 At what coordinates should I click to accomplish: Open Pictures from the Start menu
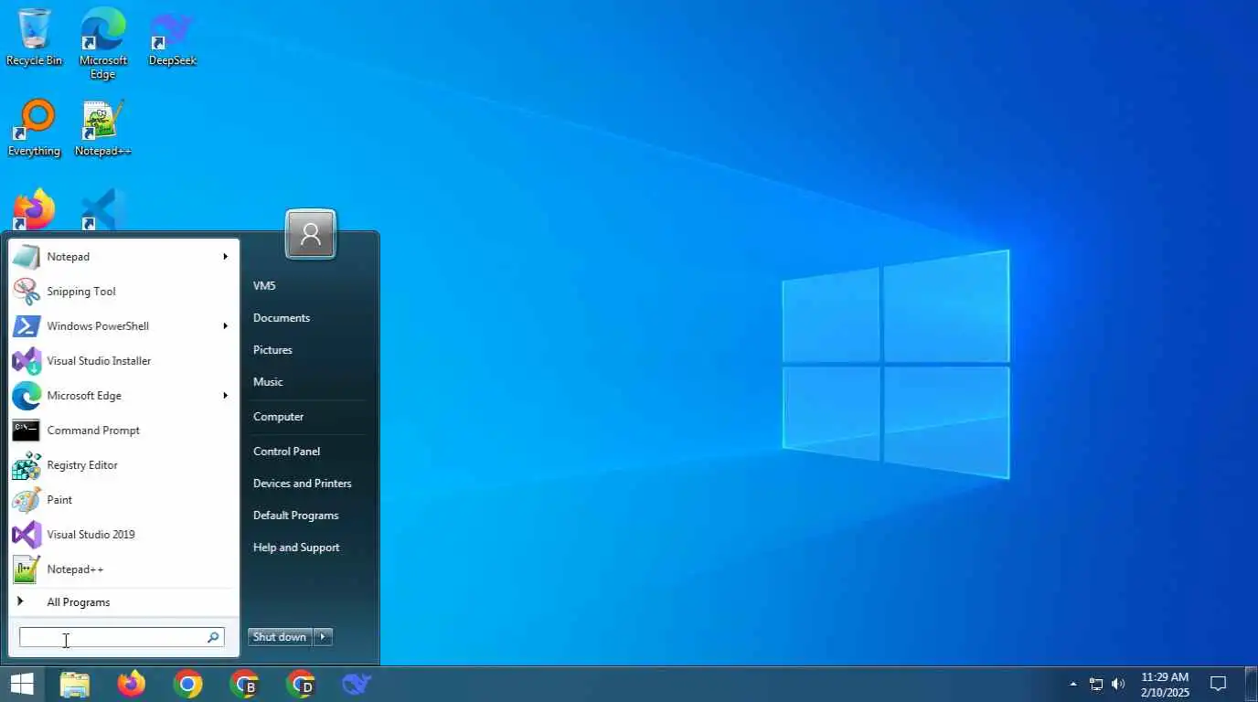click(272, 350)
